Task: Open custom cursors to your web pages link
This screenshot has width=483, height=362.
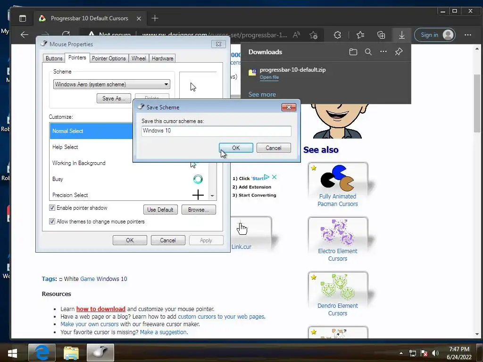Action: (x=221, y=316)
